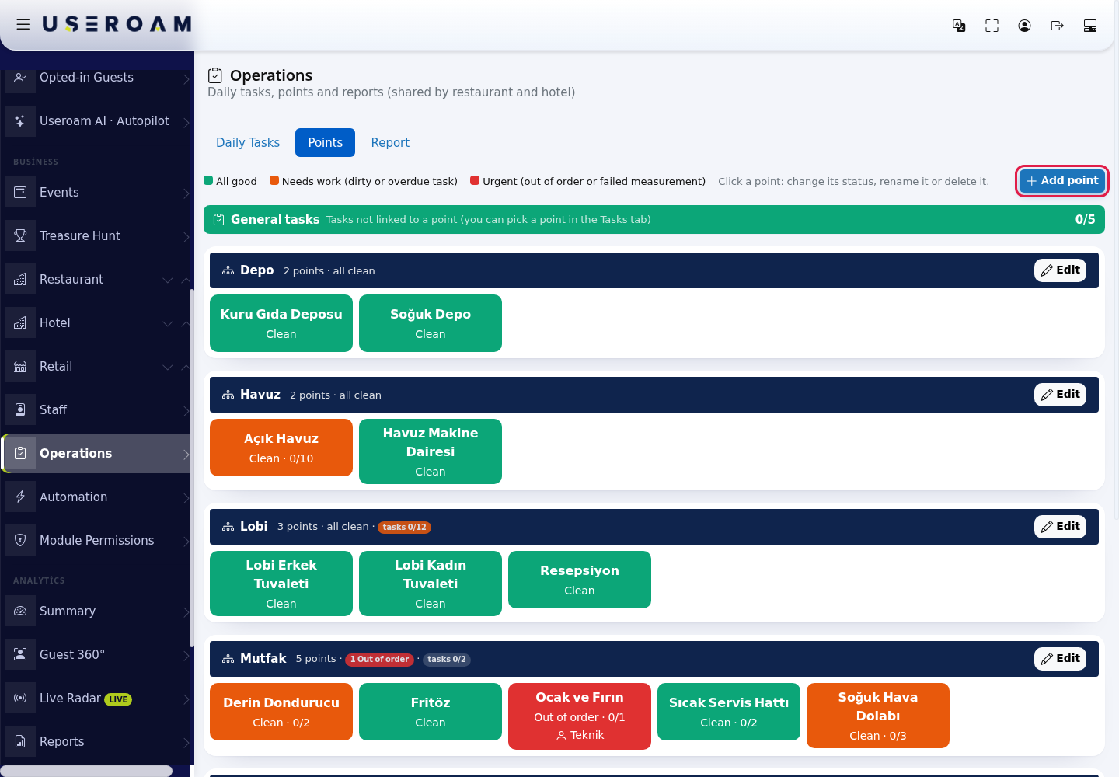This screenshot has width=1119, height=777.
Task: Switch to the Report tab
Action: point(390,142)
